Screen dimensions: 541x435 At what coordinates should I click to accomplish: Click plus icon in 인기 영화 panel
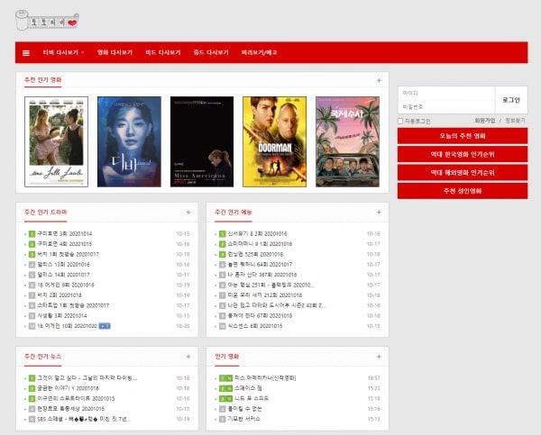click(379, 357)
